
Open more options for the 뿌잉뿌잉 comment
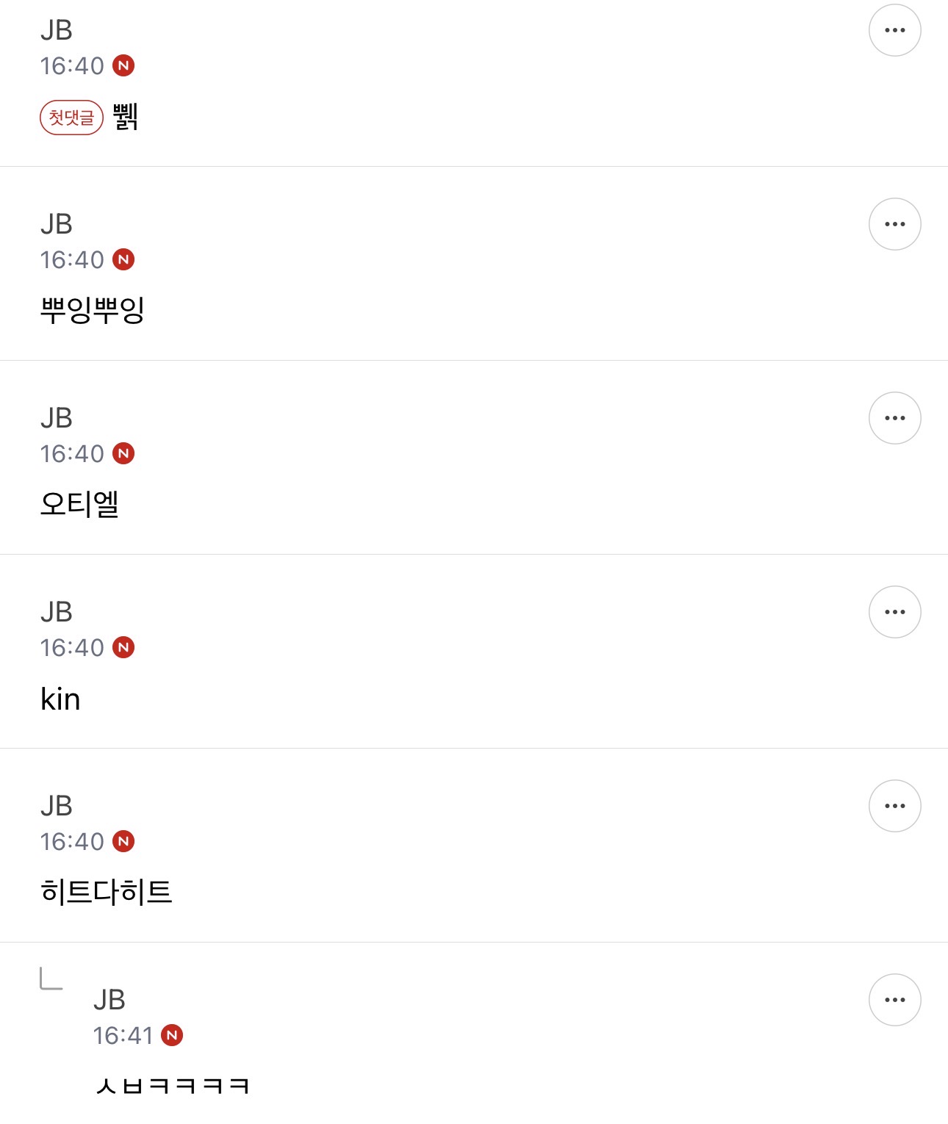coord(894,224)
